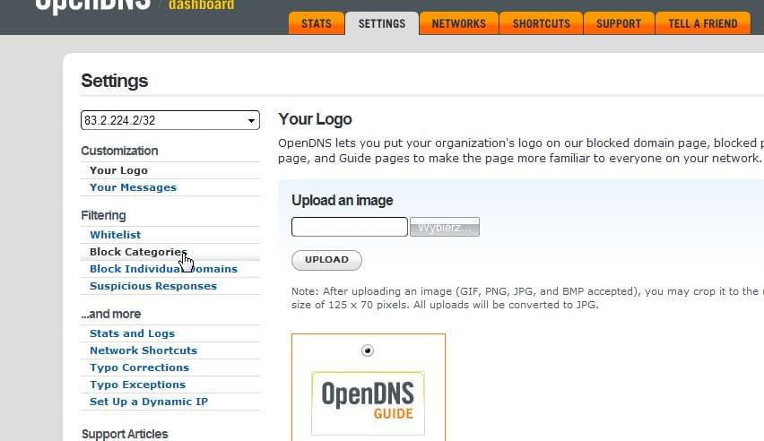This screenshot has width=764, height=441.
Task: Click the Wybierz... browse button
Action: point(445,227)
